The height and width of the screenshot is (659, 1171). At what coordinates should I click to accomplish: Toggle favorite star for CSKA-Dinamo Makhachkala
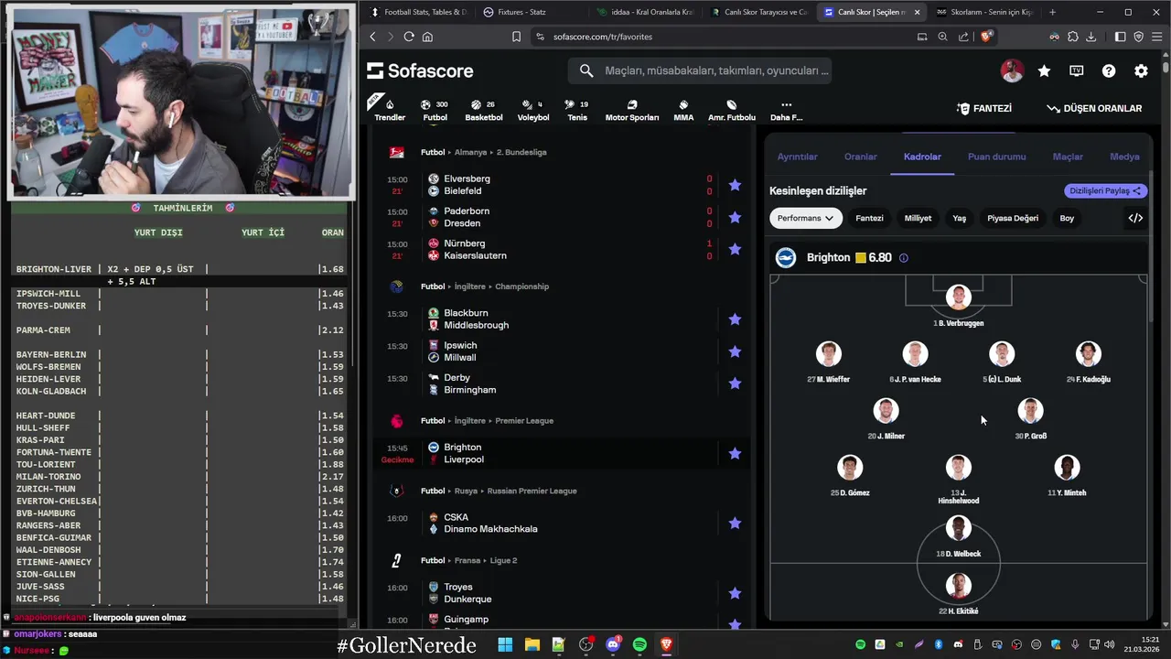[735, 524]
